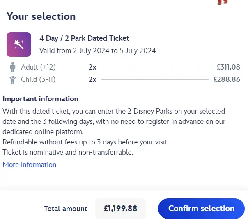The image size is (248, 221).
Task: Click the child person icon
Action: [x=13, y=79]
